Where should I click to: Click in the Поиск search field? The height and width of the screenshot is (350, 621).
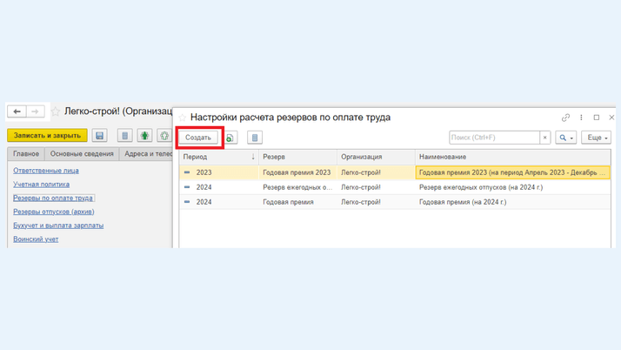tap(493, 138)
